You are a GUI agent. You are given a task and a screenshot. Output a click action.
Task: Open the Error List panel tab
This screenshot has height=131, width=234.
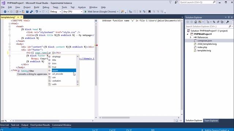pos(5,125)
